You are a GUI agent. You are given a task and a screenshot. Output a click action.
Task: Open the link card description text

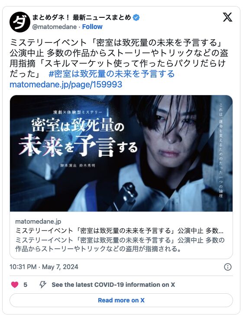coord(120,244)
